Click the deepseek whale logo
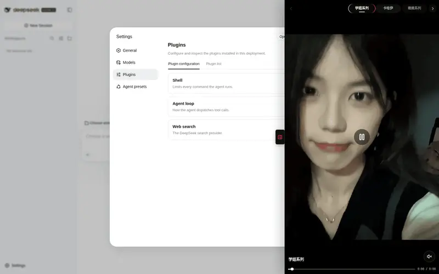 8,10
